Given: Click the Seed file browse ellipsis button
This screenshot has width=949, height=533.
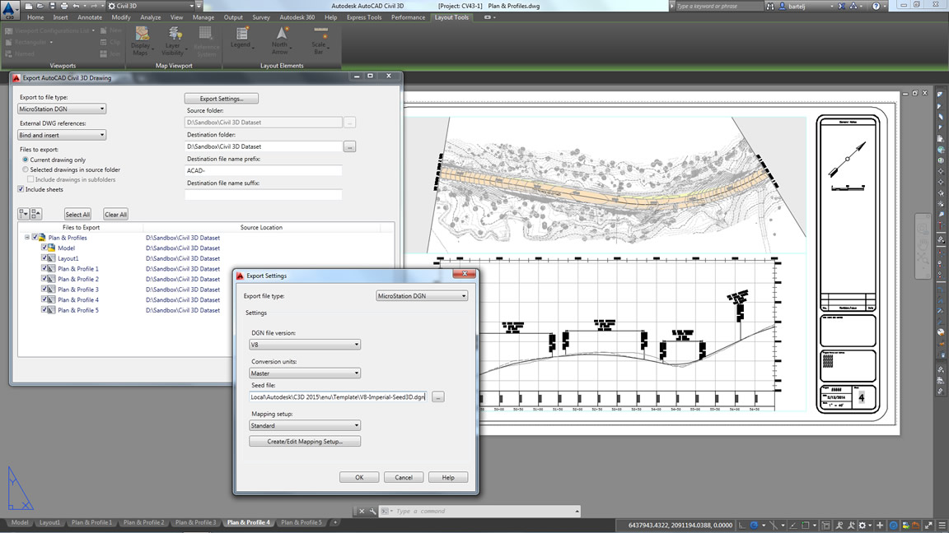Looking at the screenshot, I should pos(438,397).
